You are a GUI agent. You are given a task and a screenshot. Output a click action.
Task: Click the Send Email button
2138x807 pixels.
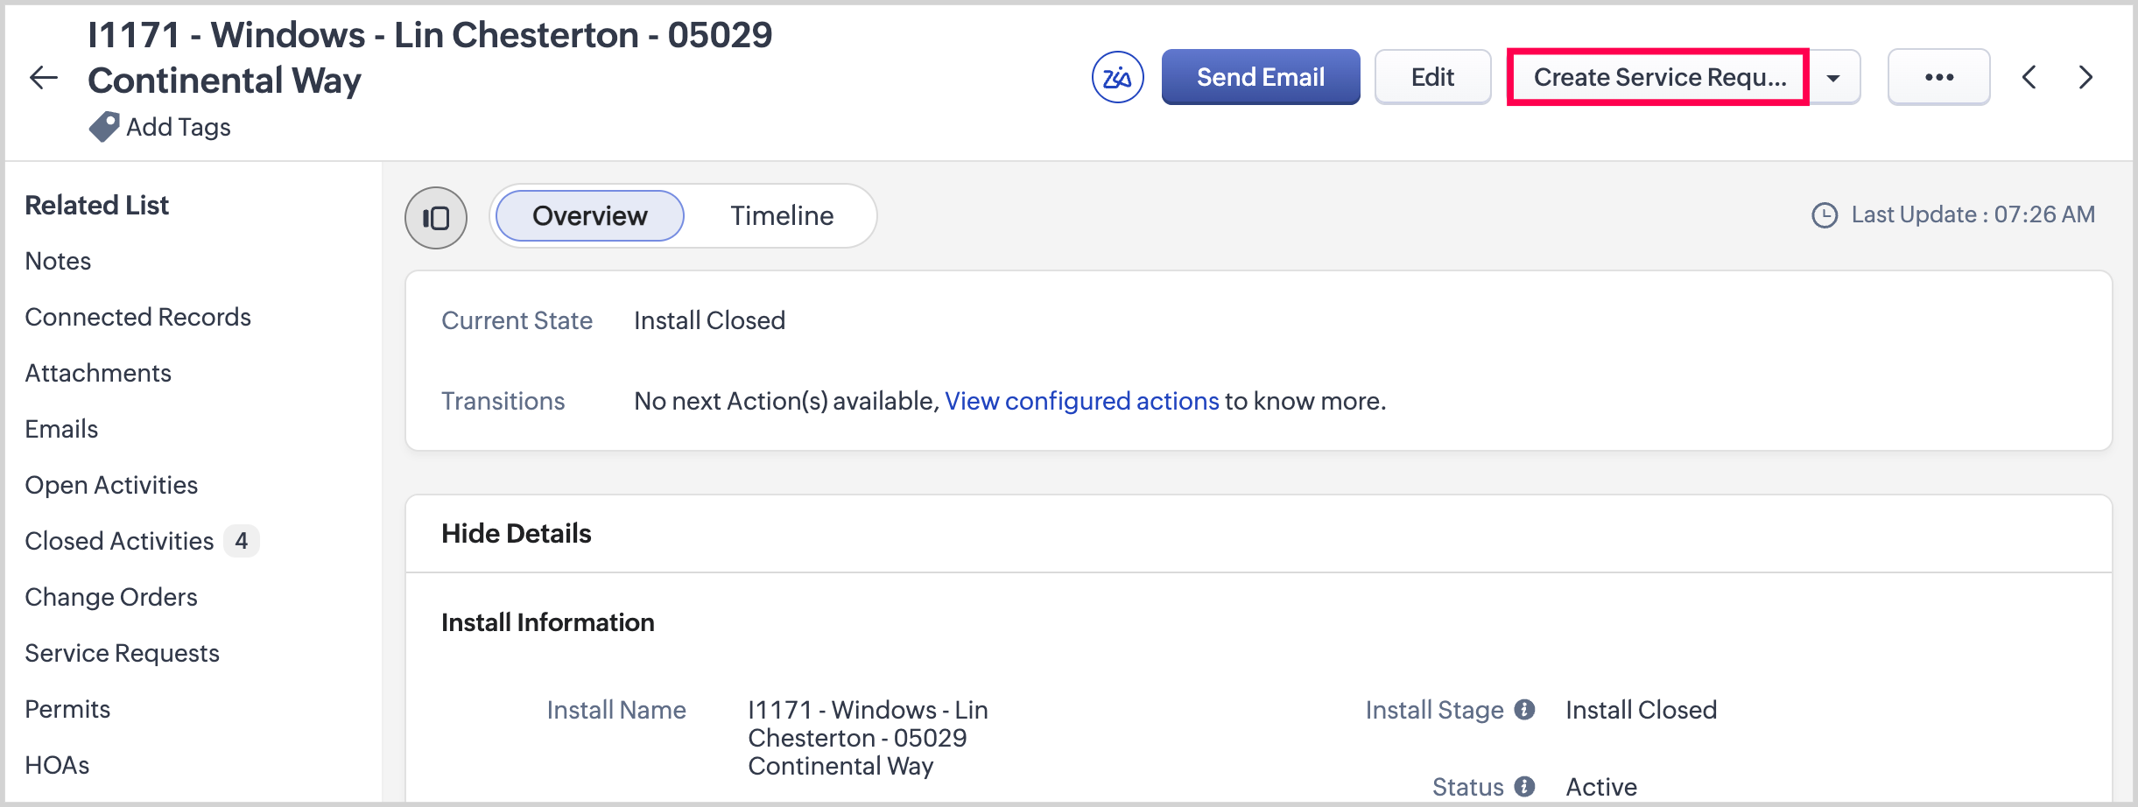pyautogui.click(x=1260, y=78)
